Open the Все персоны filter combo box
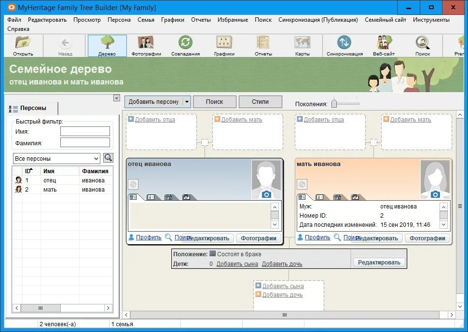The image size is (468, 332). (56, 159)
